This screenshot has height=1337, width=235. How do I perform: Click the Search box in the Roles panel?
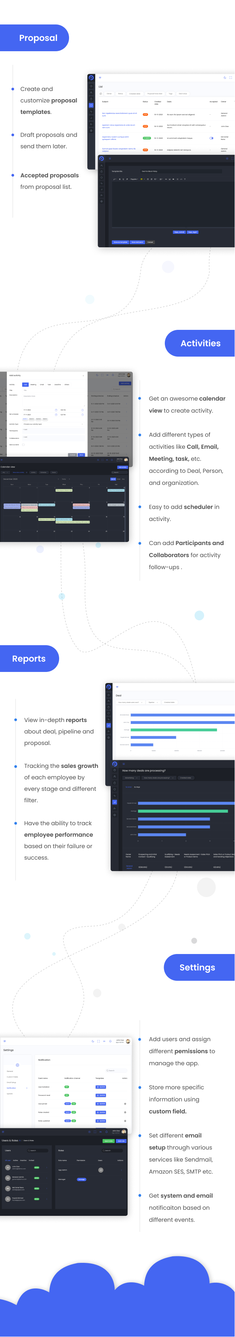(111, 1151)
